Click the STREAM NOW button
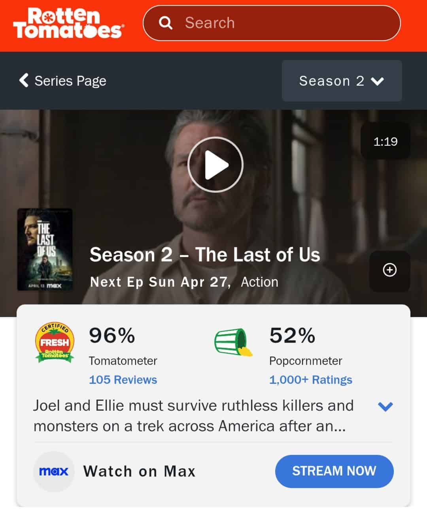 [x=334, y=471]
